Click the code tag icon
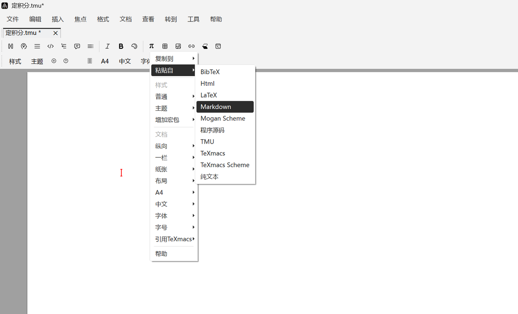The width and height of the screenshot is (518, 314). [51, 46]
